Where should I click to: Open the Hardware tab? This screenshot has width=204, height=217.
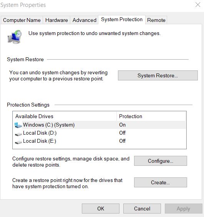tap(56, 20)
